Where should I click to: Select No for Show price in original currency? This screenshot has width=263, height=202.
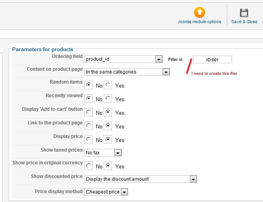[x=89, y=166]
